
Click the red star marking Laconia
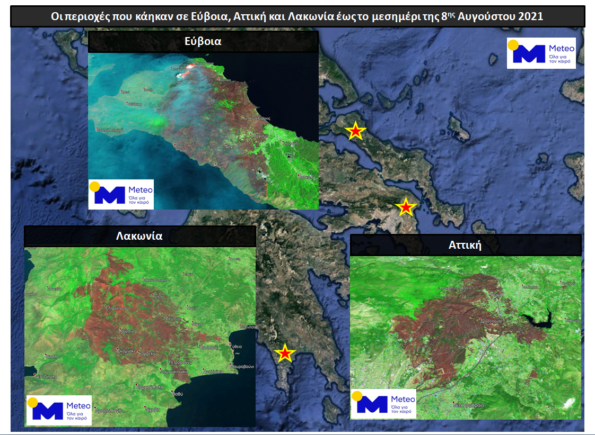click(x=285, y=353)
